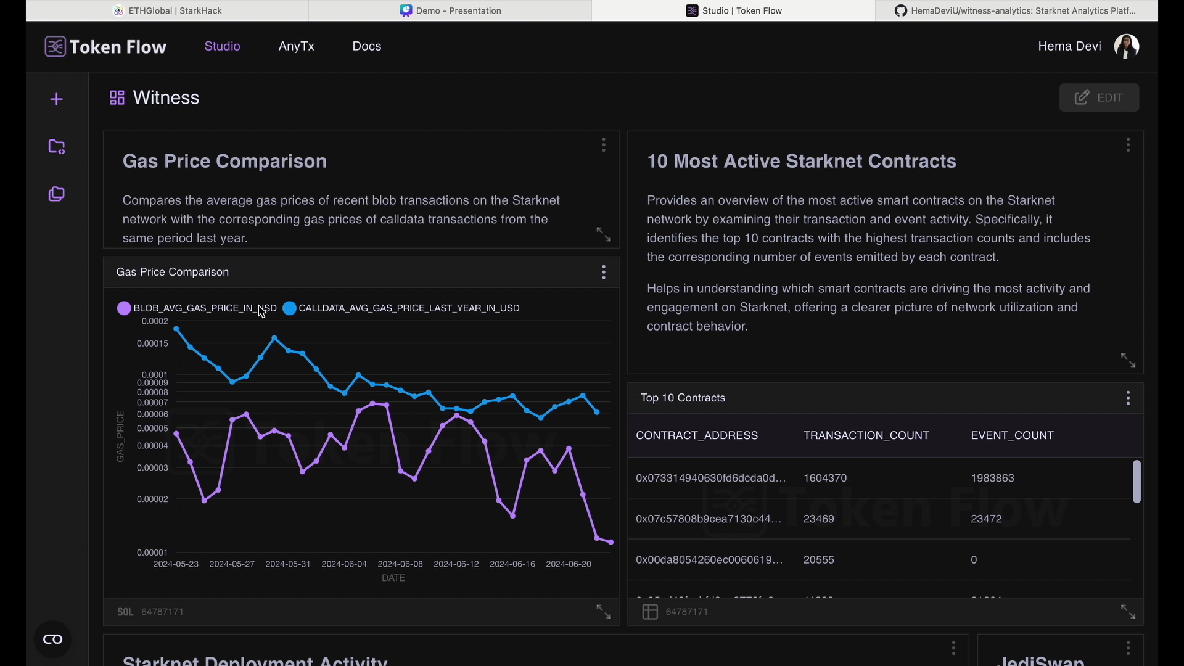Select the Studio | Token Flow browser tab
1184x666 pixels.
coord(733,10)
